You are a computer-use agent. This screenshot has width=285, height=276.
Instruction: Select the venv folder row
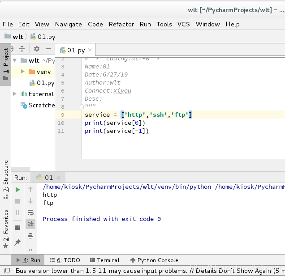33,72
